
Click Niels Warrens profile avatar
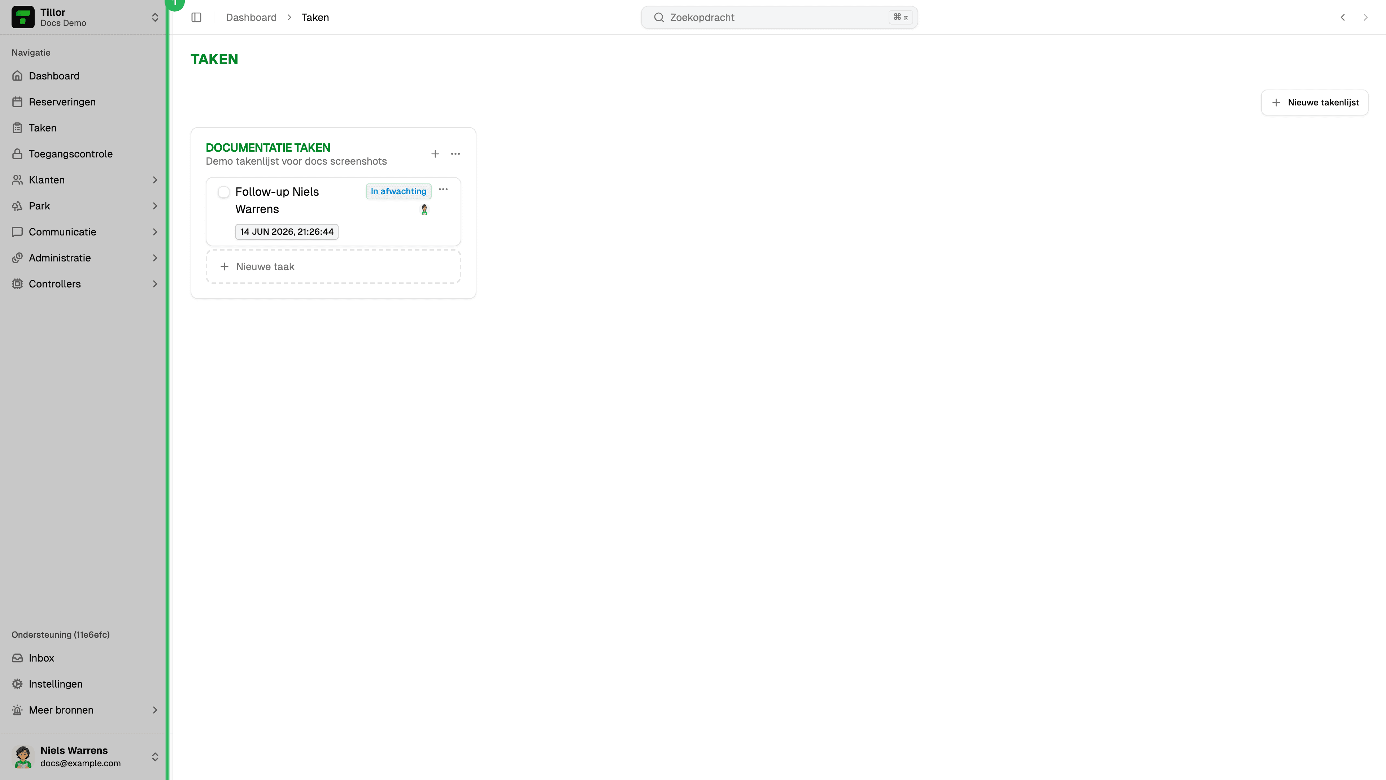tap(23, 756)
